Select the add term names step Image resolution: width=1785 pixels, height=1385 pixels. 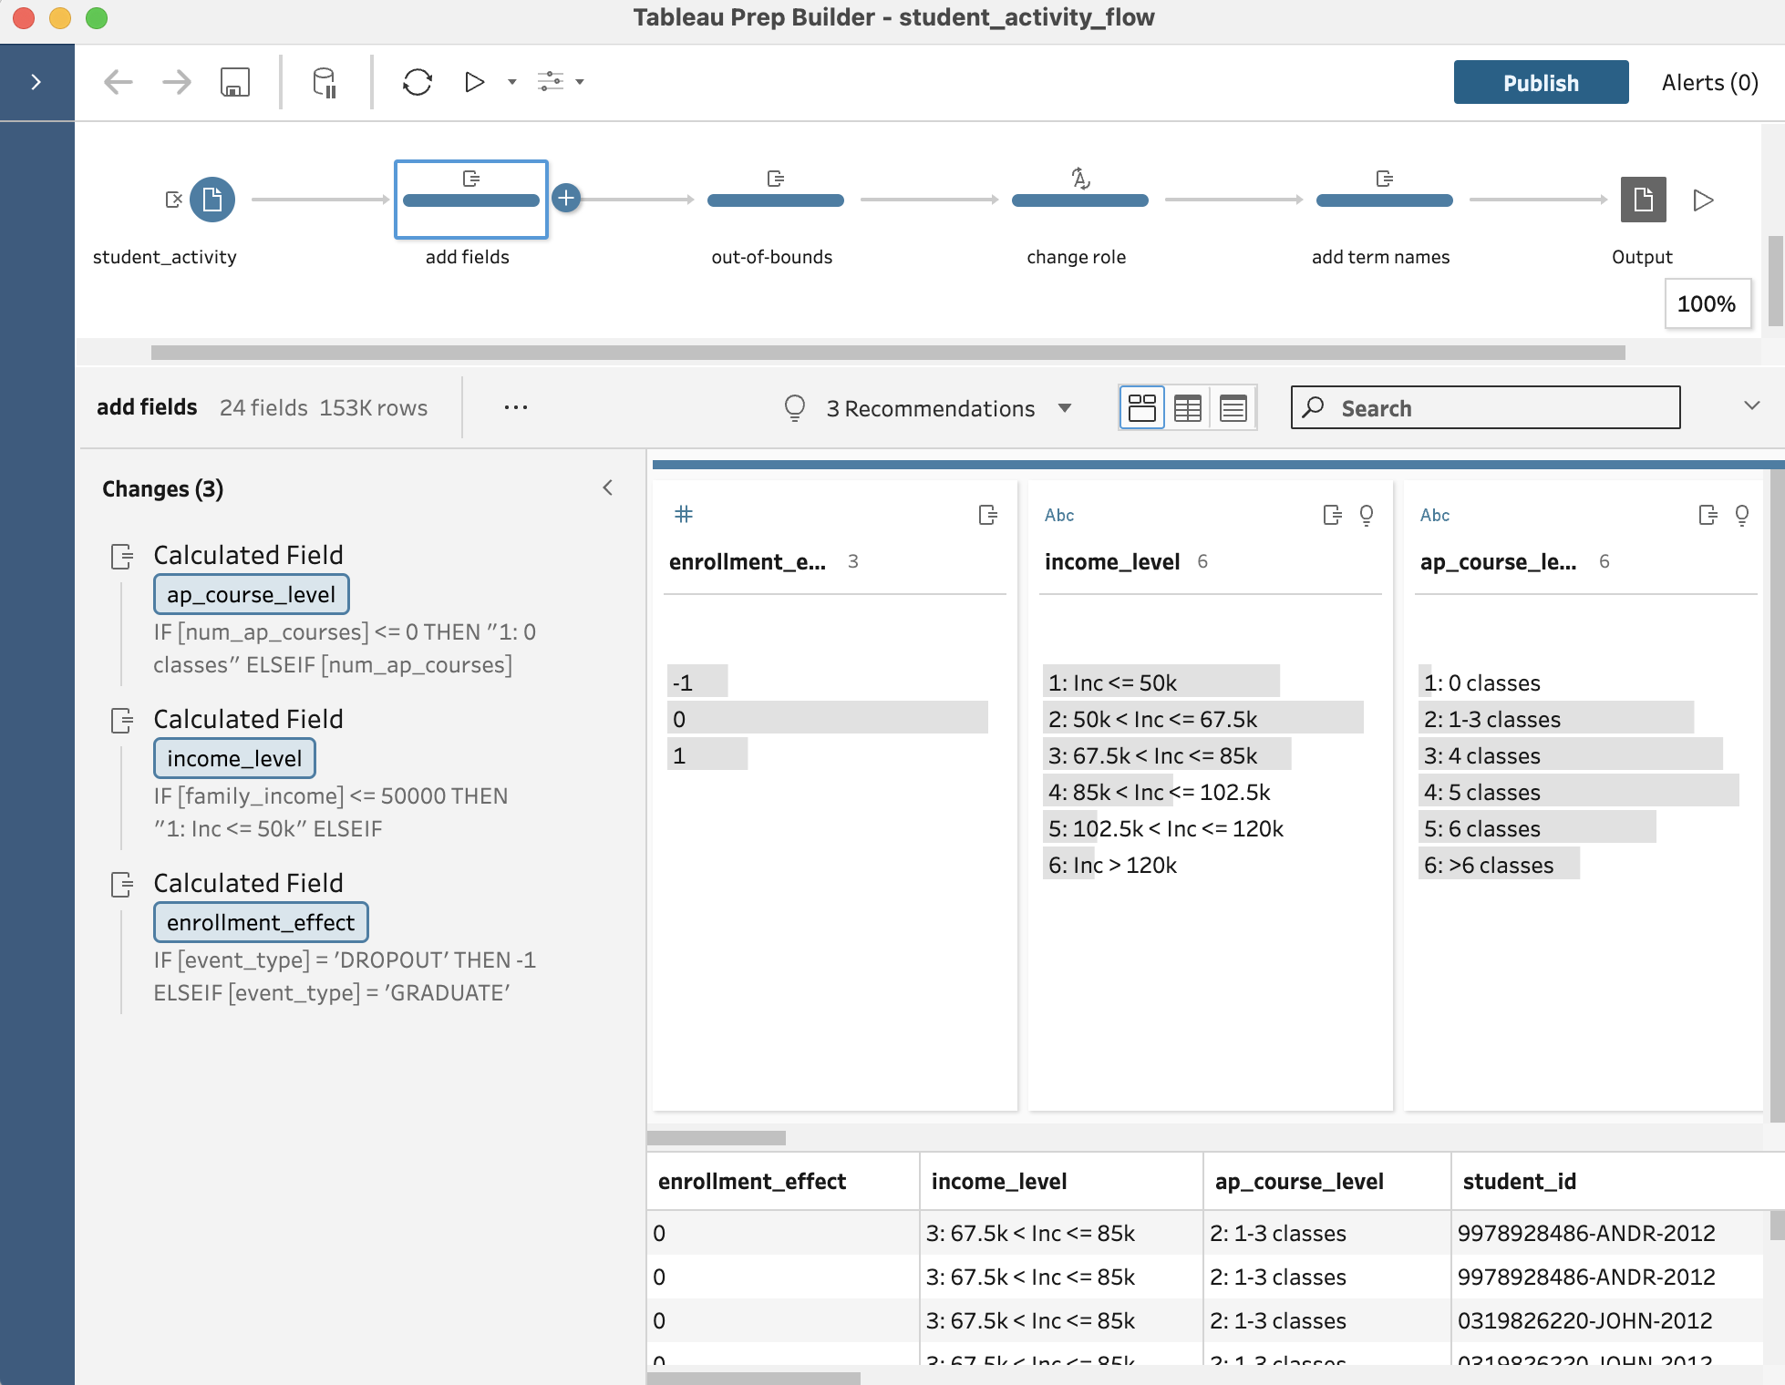tap(1385, 200)
